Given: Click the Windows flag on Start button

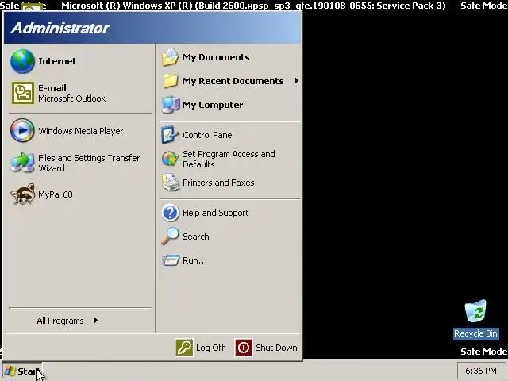Looking at the screenshot, I should 10,371.
